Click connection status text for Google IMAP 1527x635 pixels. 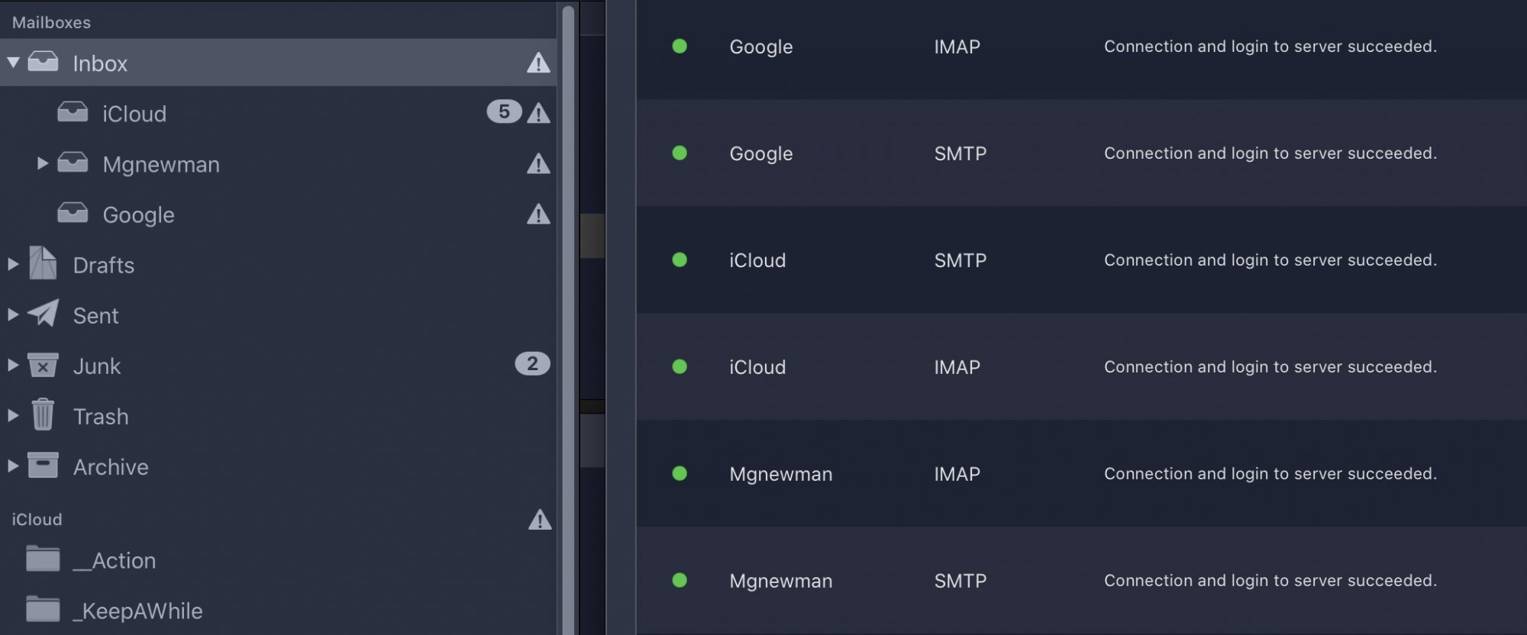(x=1270, y=47)
